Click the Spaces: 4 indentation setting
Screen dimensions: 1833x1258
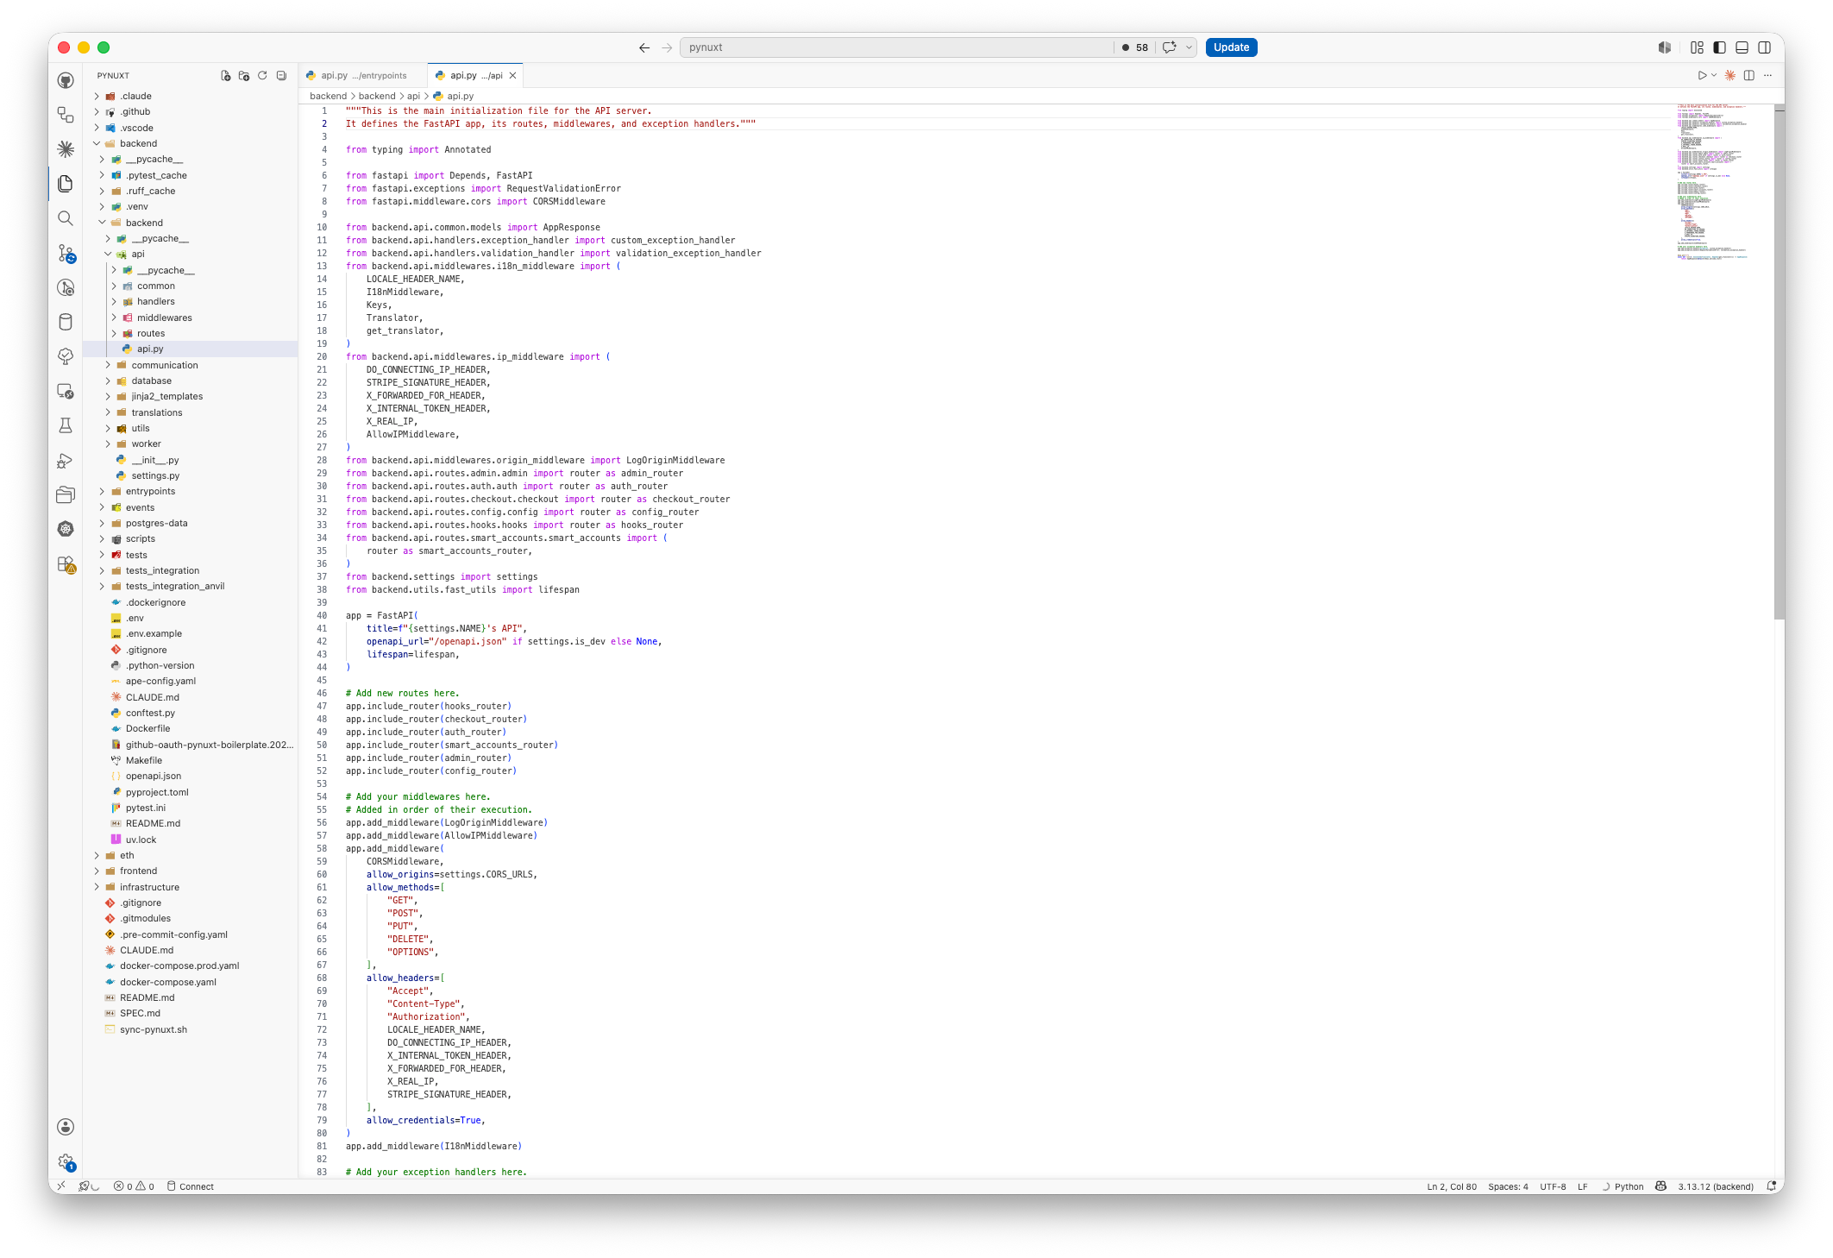point(1508,1186)
